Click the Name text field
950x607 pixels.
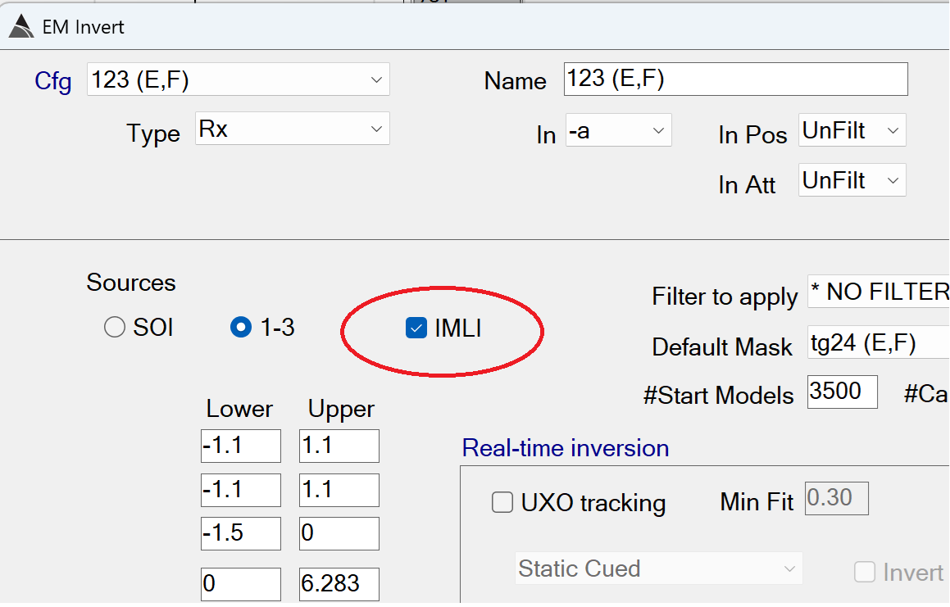pos(735,79)
